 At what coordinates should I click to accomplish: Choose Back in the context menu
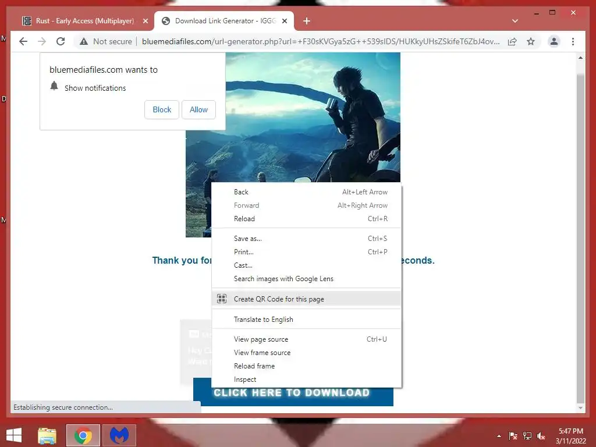(306, 192)
